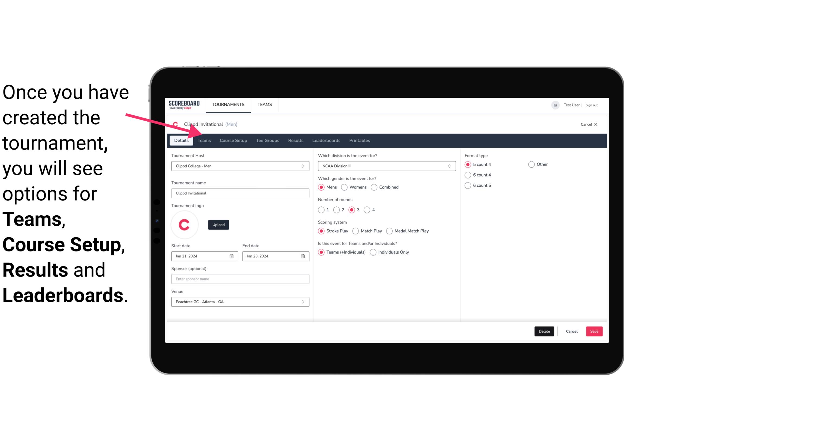The height and width of the screenshot is (441, 820).
Task: Click the tournament host Upload logo button
Action: pyautogui.click(x=218, y=225)
